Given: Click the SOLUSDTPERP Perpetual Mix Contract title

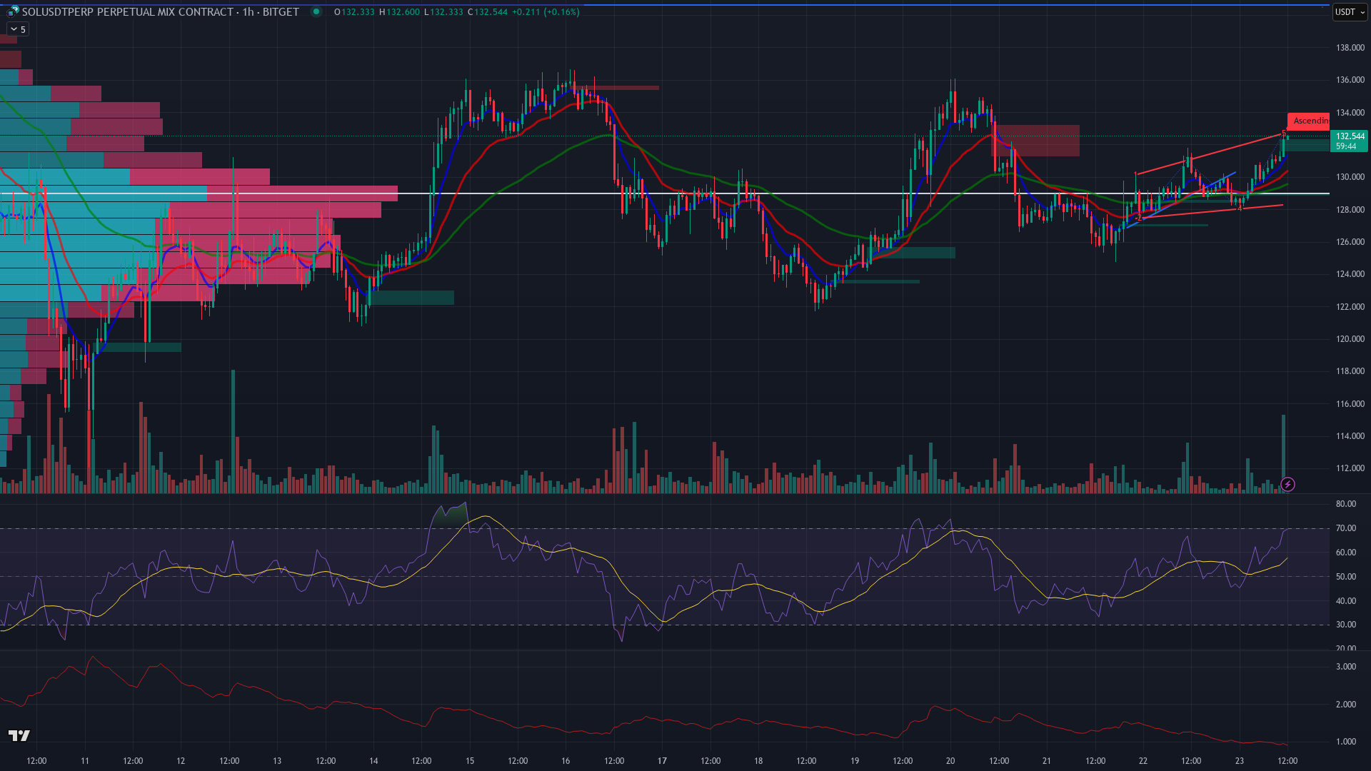Looking at the screenshot, I should pos(127,11).
